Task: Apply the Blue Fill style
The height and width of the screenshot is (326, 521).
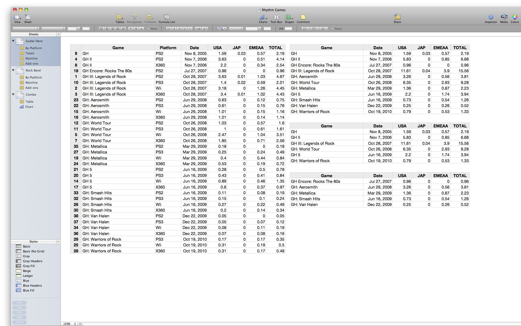Action: tap(28, 290)
